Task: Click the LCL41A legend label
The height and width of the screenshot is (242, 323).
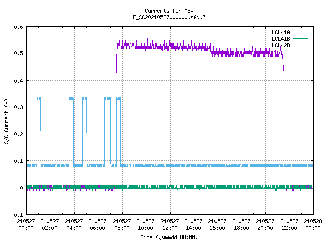Action: pyautogui.click(x=281, y=32)
